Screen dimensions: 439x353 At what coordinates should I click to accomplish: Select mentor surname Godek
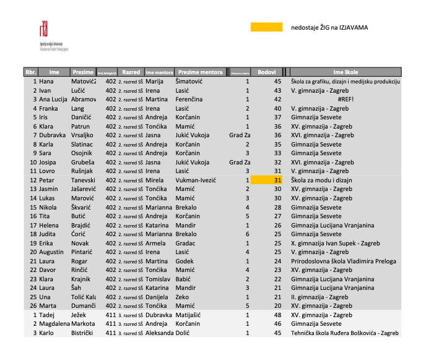pyautogui.click(x=185, y=262)
